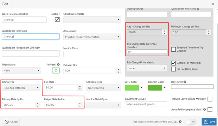Uncheck the Taxable checkbox
Image resolution: width=218 pixels, height=126 pixels.
(x=57, y=20)
